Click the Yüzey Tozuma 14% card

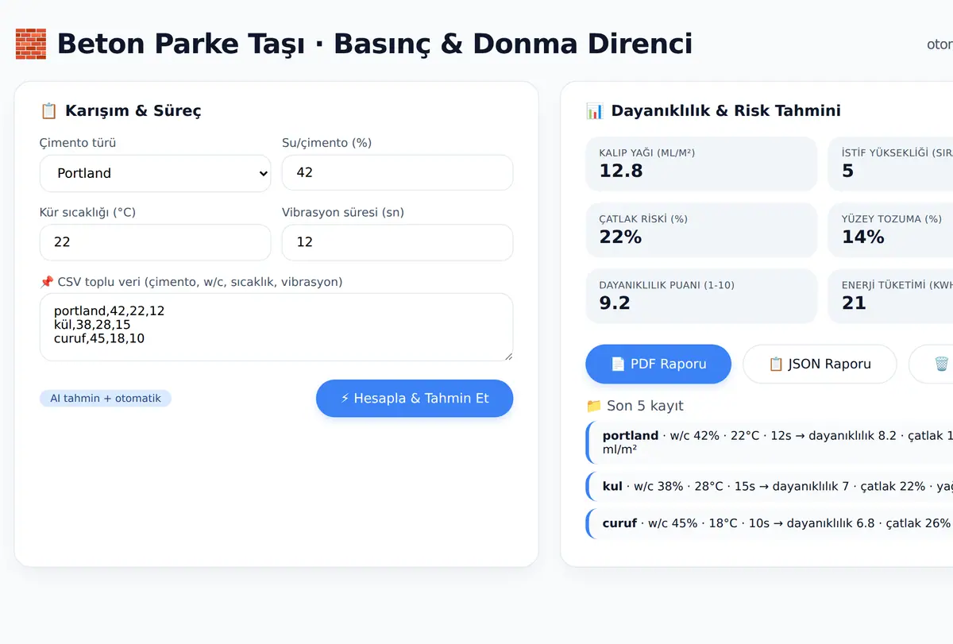[x=890, y=229]
